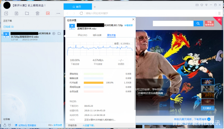Open the mail message icon in title bar

(197, 5)
